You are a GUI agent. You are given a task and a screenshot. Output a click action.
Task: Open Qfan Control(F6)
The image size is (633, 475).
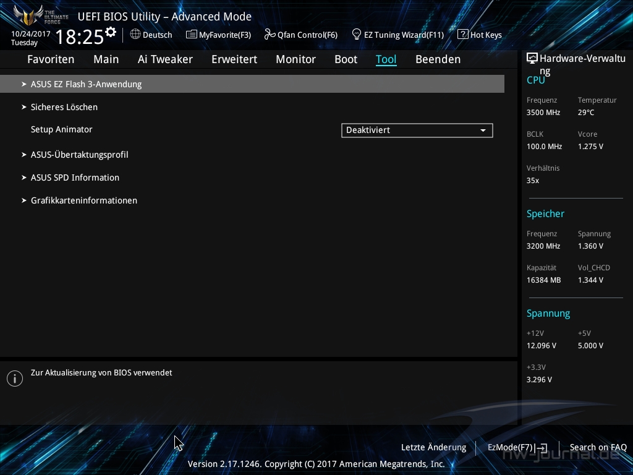(x=301, y=35)
